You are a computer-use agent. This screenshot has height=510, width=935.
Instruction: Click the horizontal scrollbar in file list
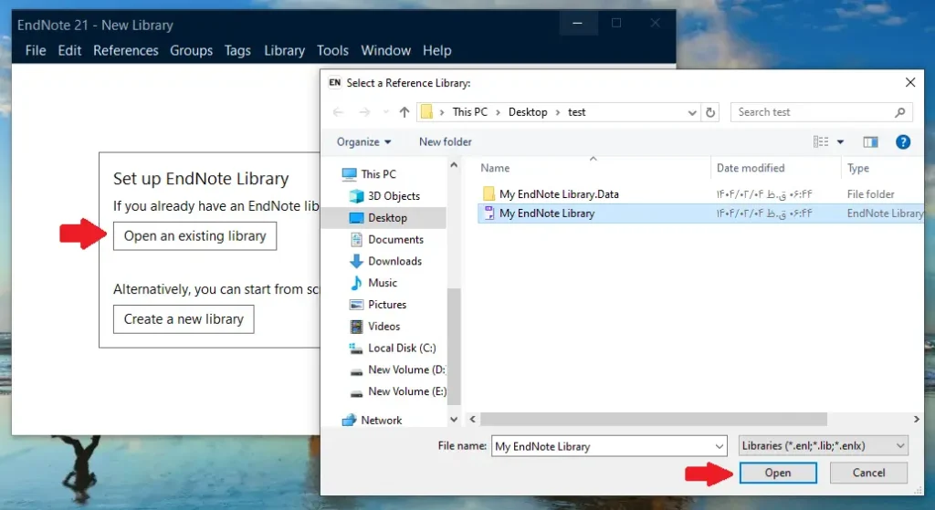[654, 420]
